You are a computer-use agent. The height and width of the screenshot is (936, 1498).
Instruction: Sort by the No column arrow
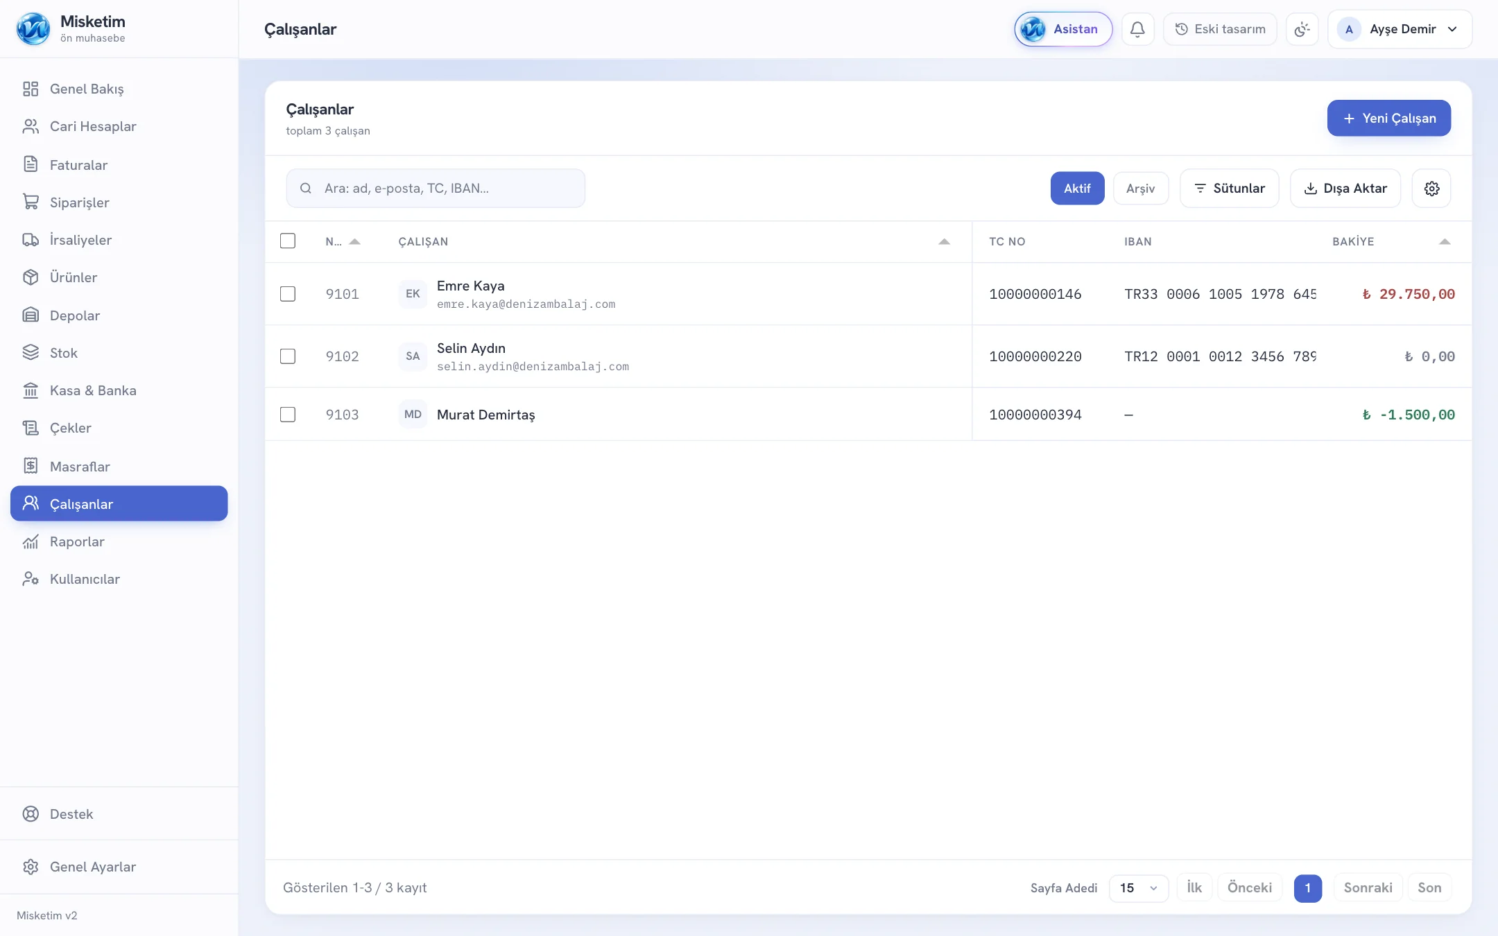tap(354, 241)
